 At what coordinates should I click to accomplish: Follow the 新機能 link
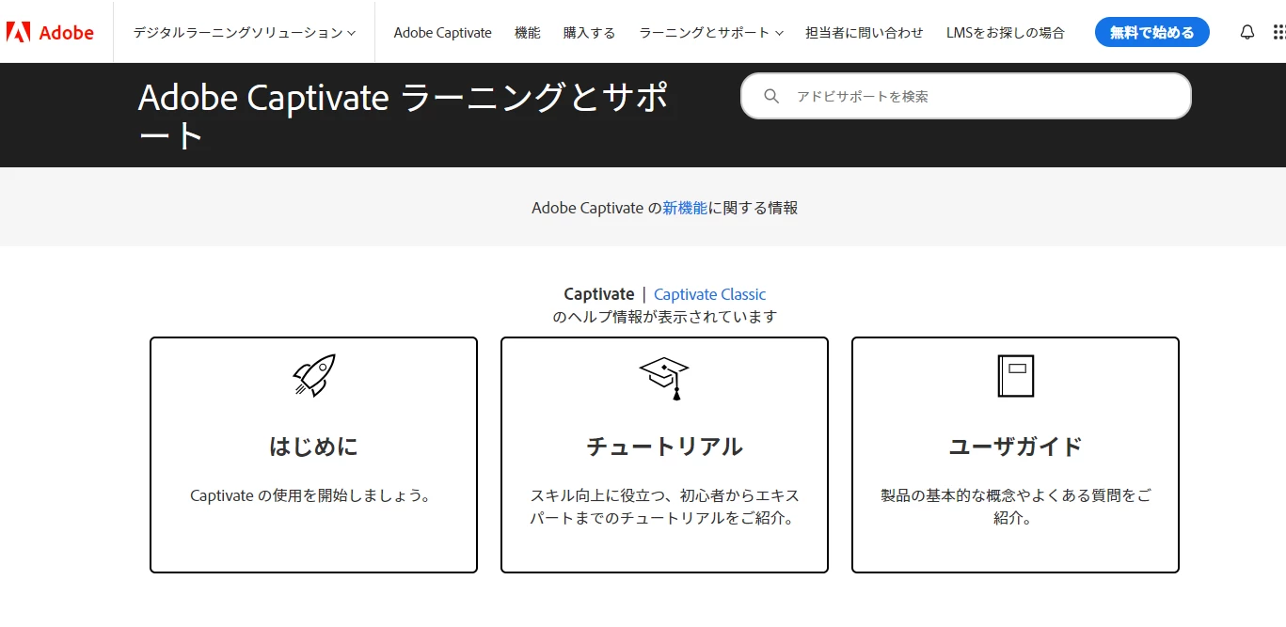(685, 208)
